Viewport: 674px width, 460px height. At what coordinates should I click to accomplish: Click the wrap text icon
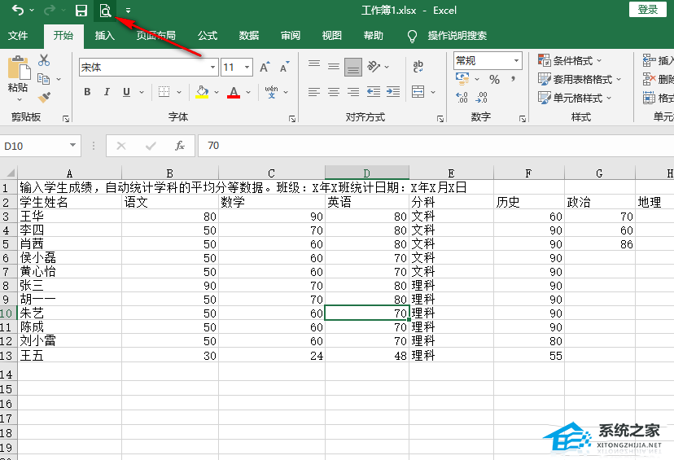418,66
